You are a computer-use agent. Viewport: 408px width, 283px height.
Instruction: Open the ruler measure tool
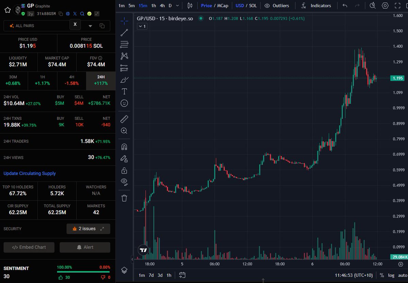click(124, 119)
